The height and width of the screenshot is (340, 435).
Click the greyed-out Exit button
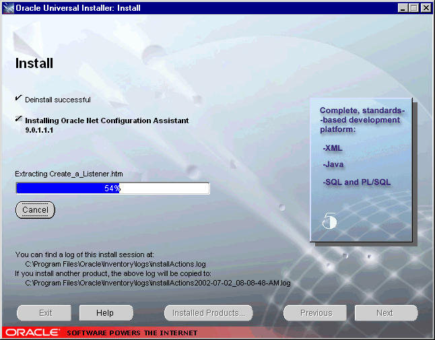pyautogui.click(x=44, y=313)
